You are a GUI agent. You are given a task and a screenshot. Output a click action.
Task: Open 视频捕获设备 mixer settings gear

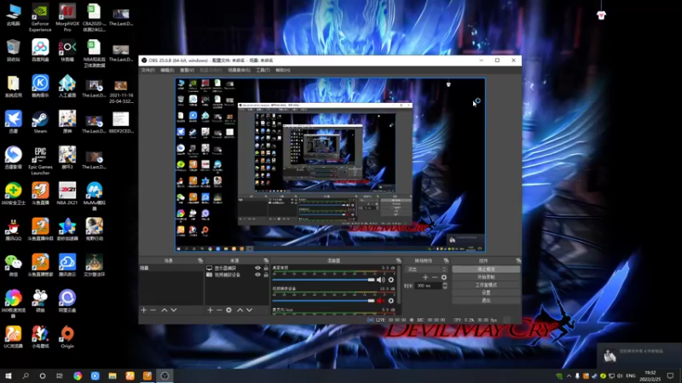391,300
